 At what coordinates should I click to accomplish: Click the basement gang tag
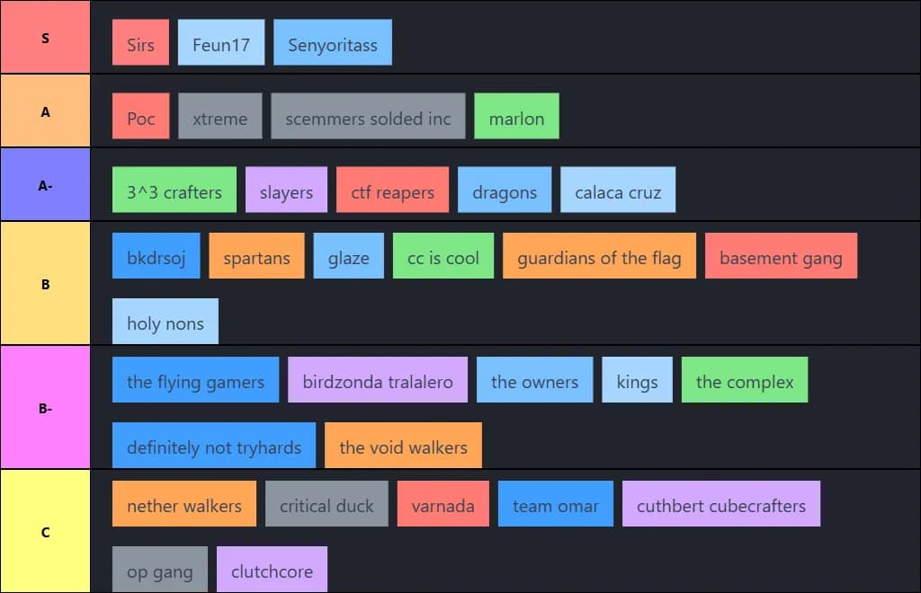tap(781, 257)
